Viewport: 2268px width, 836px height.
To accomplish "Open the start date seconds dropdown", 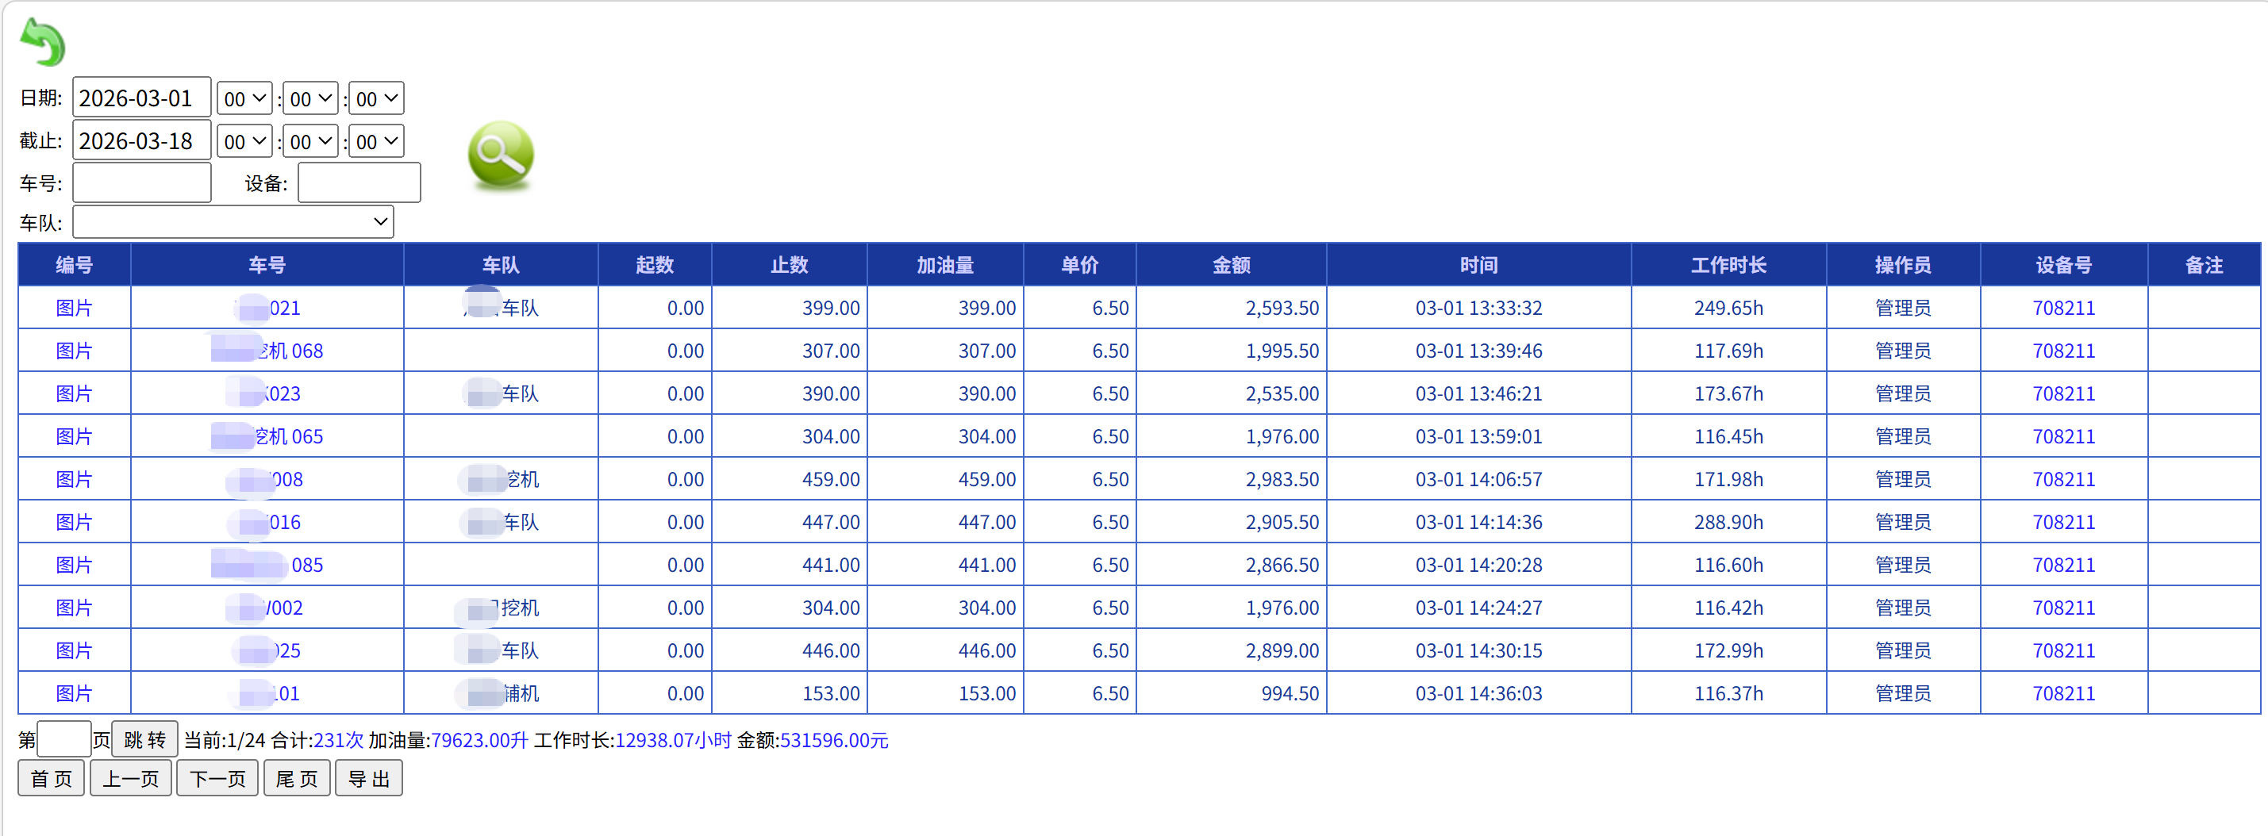I will pyautogui.click(x=376, y=98).
